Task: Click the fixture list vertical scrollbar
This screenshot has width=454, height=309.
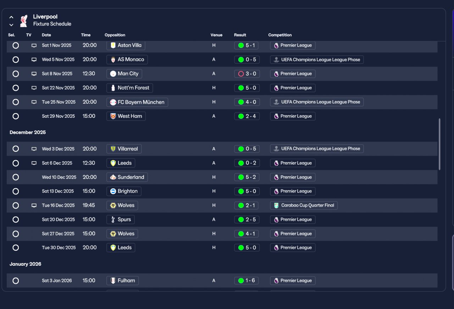Action: tap(440, 144)
